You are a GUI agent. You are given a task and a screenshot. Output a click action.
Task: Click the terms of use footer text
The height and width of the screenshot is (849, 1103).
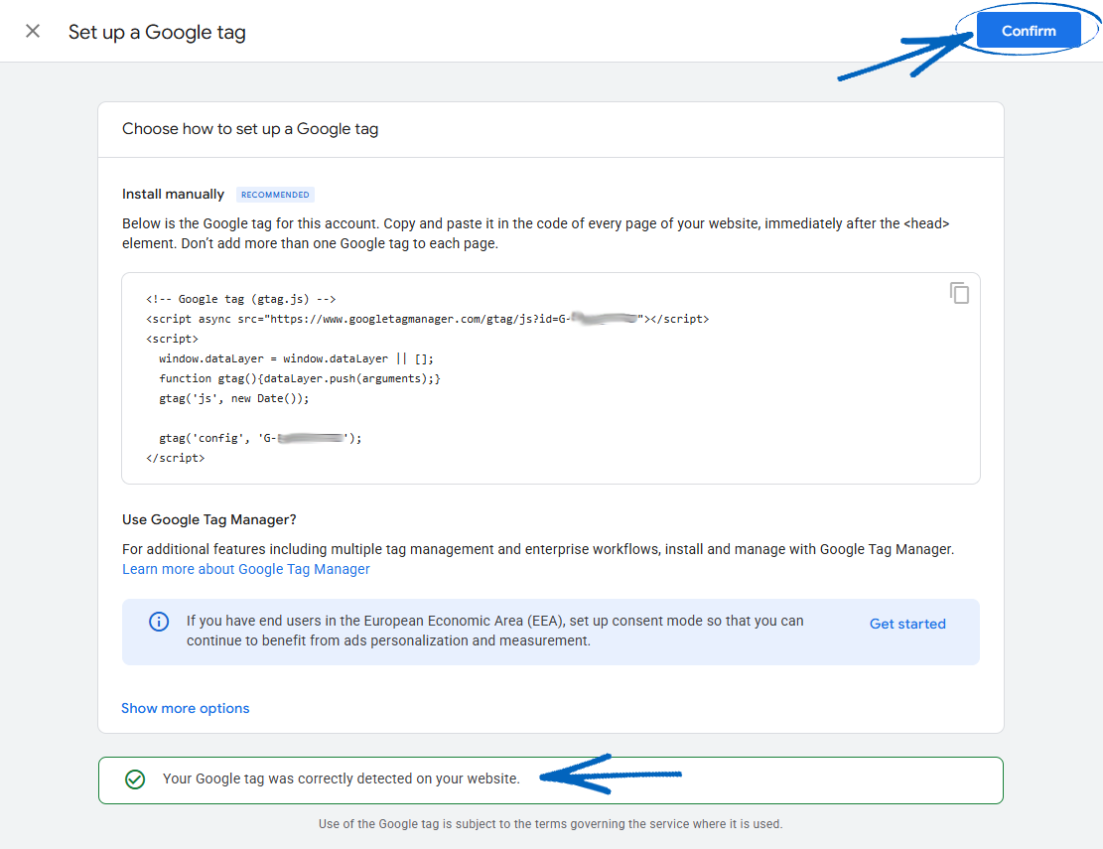(550, 823)
